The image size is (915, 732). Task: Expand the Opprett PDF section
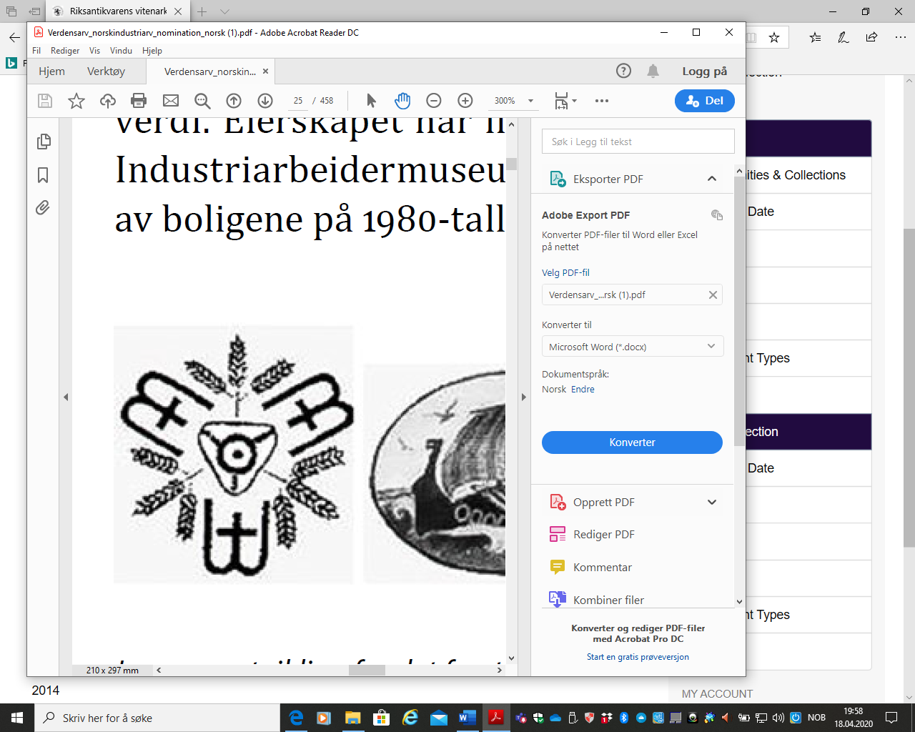point(711,502)
